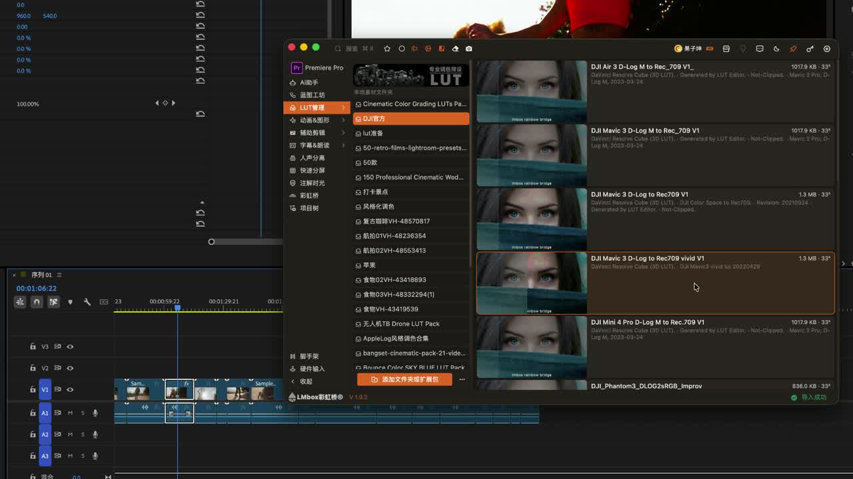Open the Ai助手 menu item
The width and height of the screenshot is (853, 479).
317,82
